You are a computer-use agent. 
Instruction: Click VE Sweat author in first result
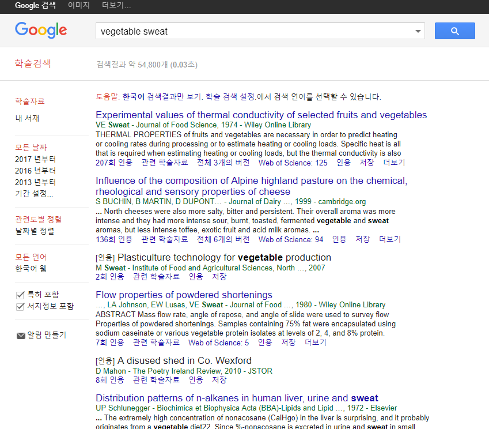pyautogui.click(x=112, y=125)
